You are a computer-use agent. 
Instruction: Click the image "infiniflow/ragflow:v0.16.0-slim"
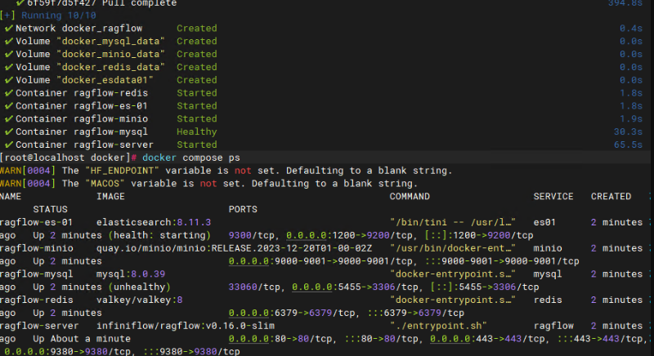click(186, 325)
